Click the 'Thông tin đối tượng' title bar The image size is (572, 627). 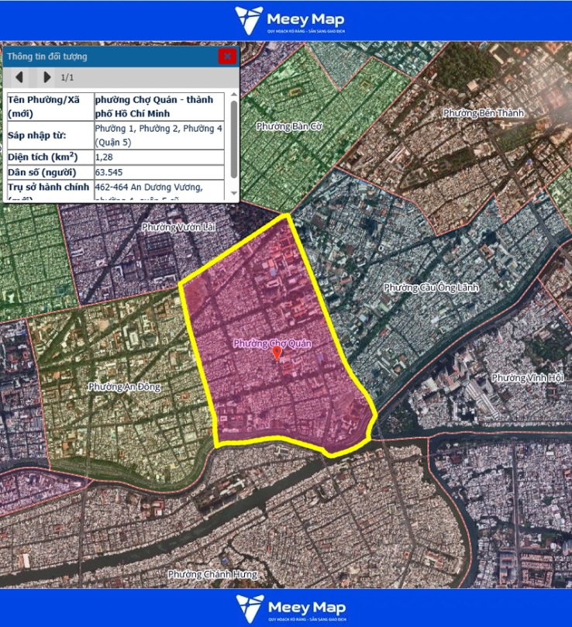(109, 57)
